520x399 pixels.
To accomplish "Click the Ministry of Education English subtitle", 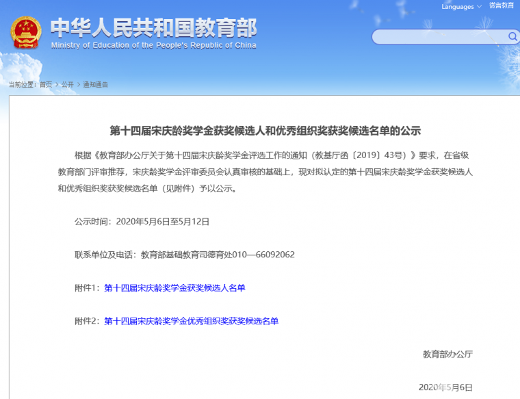I will coord(153,46).
